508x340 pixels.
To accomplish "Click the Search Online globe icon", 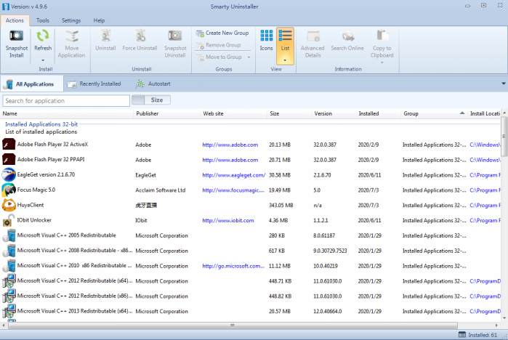I will point(348,36).
